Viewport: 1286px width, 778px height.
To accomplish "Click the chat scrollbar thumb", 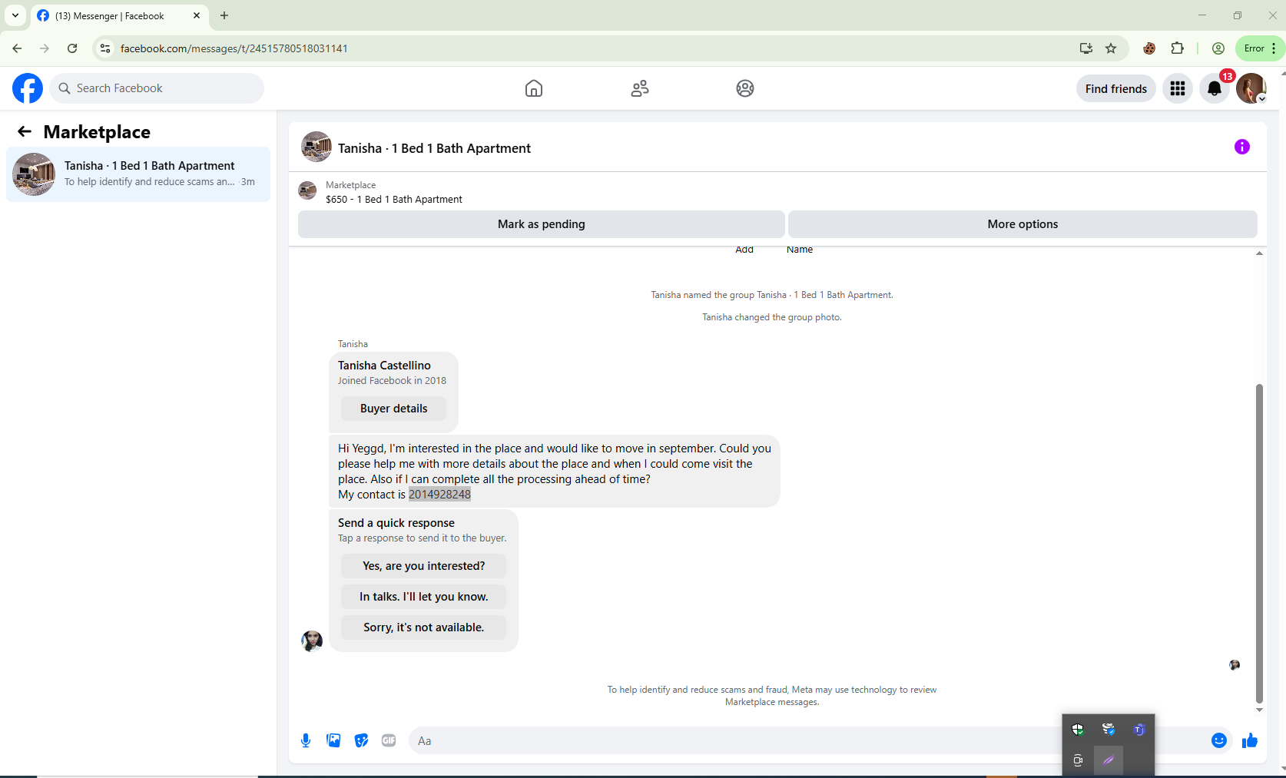I will (x=1259, y=543).
